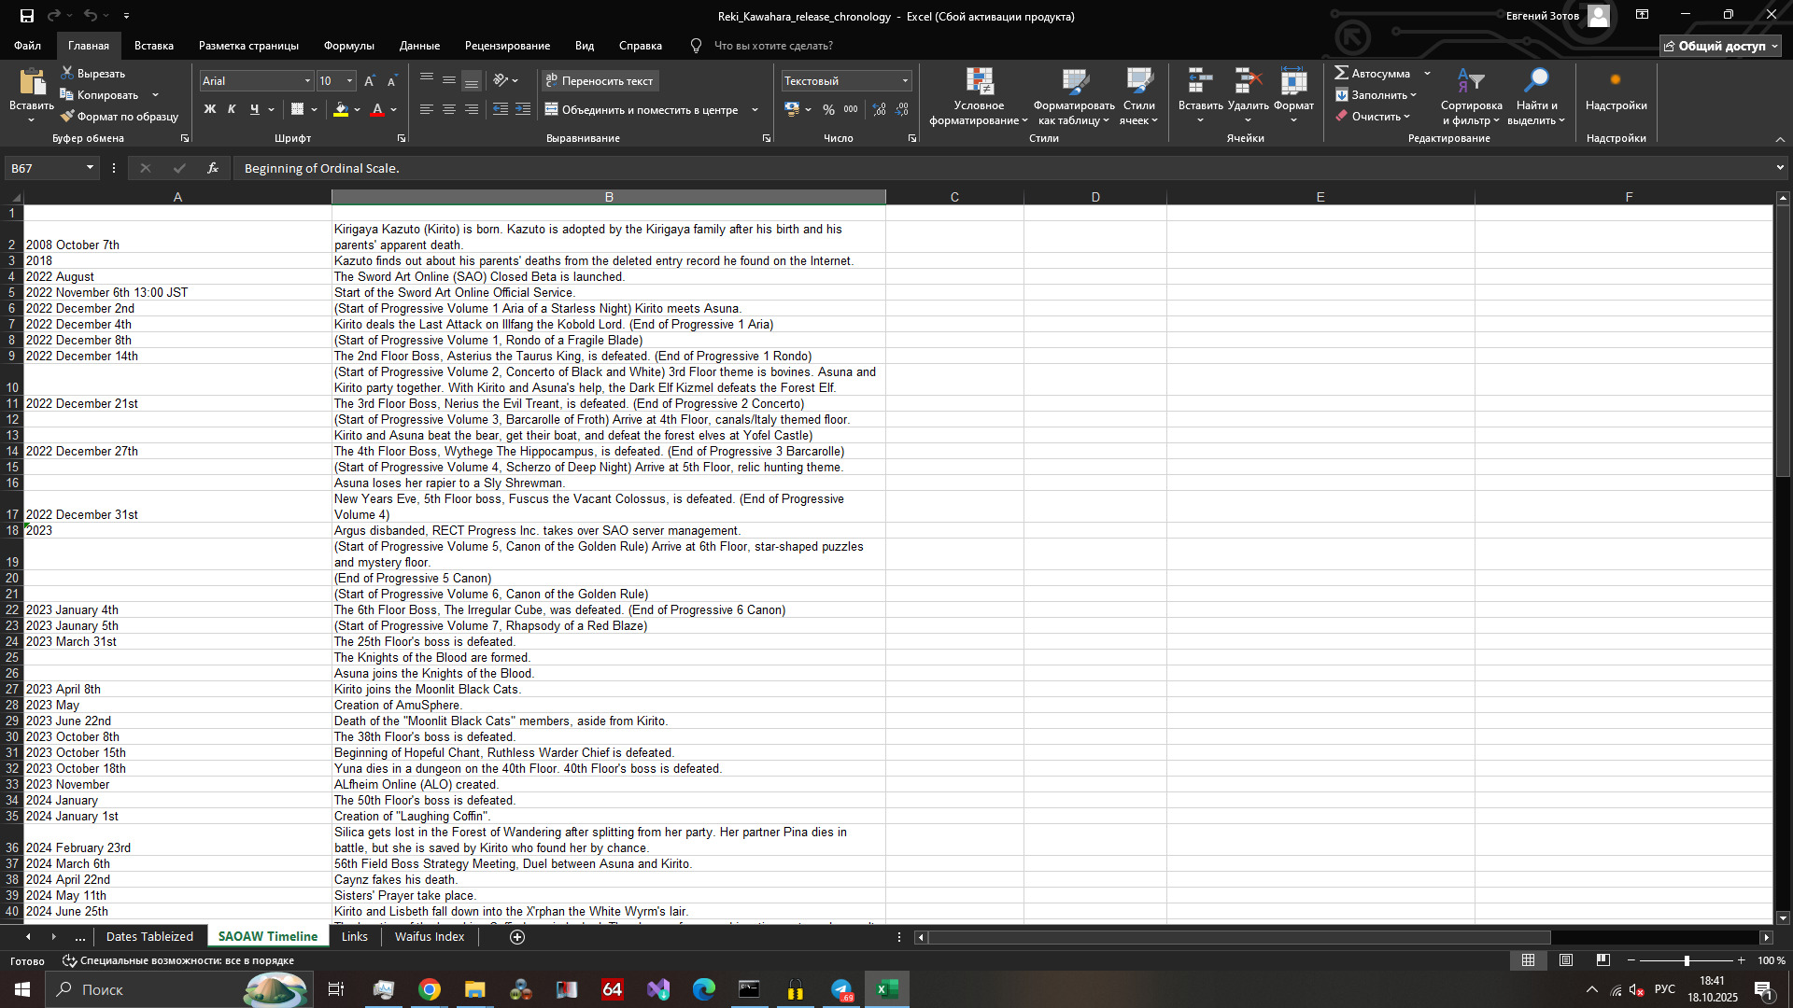This screenshot has width=1793, height=1008.
Task: Click the Italic (К) formatting icon
Action: [232, 109]
